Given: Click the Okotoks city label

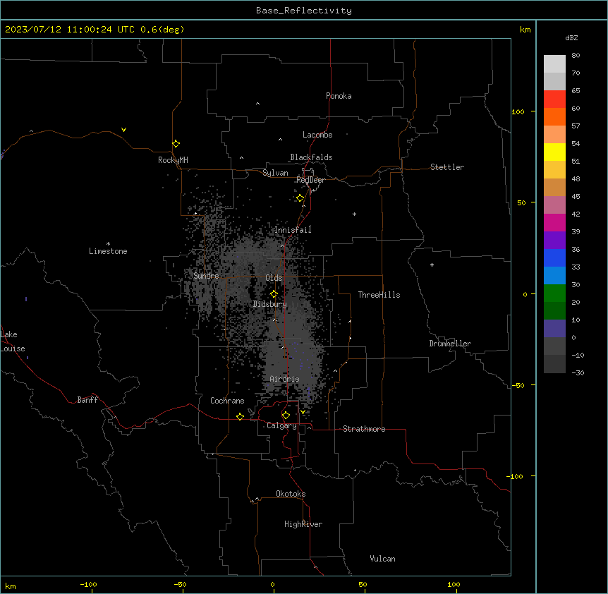Looking at the screenshot, I should 291,494.
